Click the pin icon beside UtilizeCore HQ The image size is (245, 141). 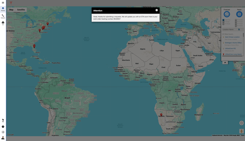[223, 48]
